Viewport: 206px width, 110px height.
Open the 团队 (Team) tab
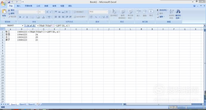coord(70,6)
